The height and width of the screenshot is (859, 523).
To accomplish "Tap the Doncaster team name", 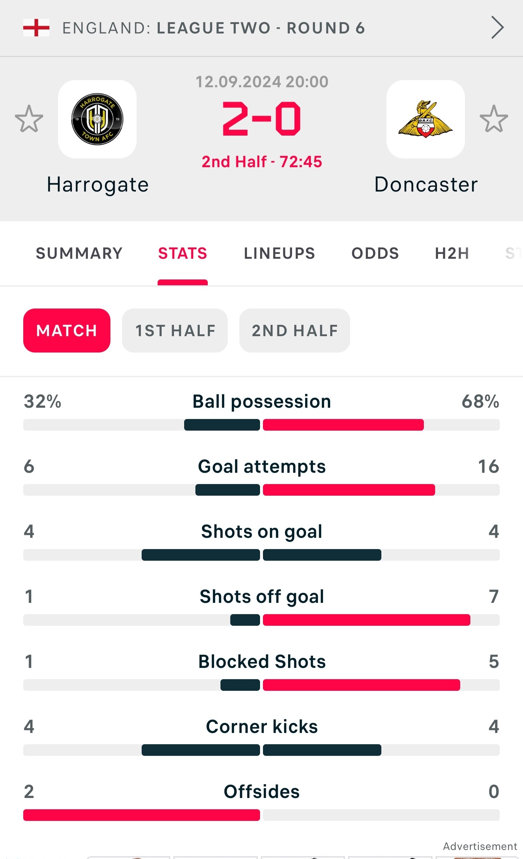I will (426, 185).
